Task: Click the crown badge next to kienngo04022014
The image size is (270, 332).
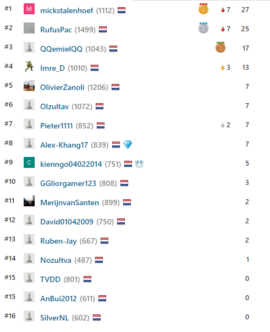Action: 139,164
